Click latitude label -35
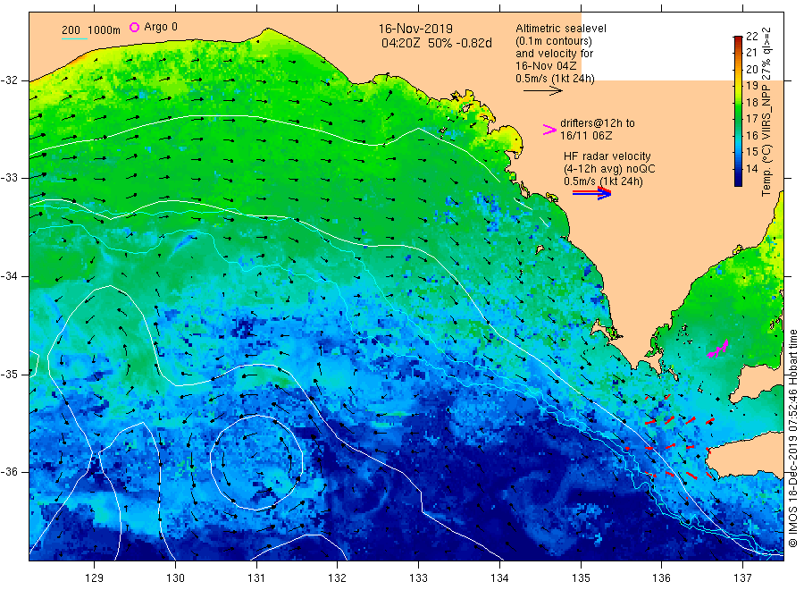The height and width of the screenshot is (590, 804). pyautogui.click(x=9, y=375)
